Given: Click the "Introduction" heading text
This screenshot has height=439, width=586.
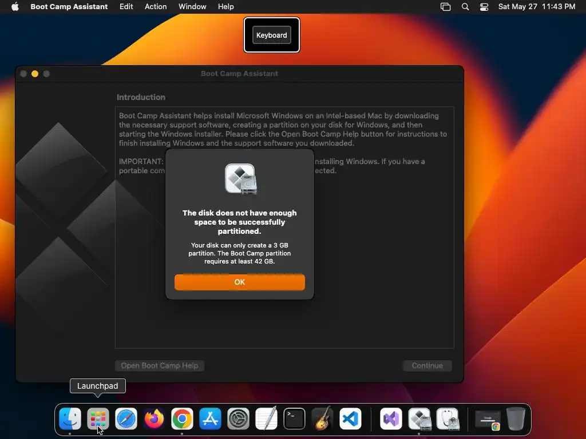Looking at the screenshot, I should (141, 97).
